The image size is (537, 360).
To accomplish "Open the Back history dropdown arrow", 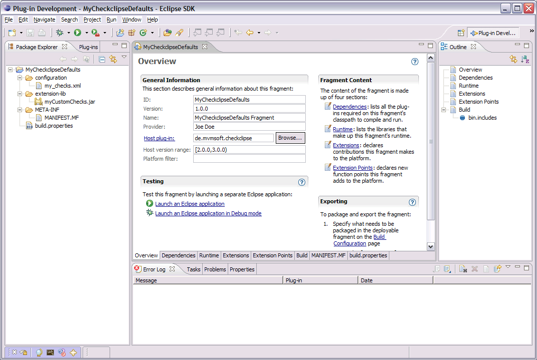I will pyautogui.click(x=259, y=33).
